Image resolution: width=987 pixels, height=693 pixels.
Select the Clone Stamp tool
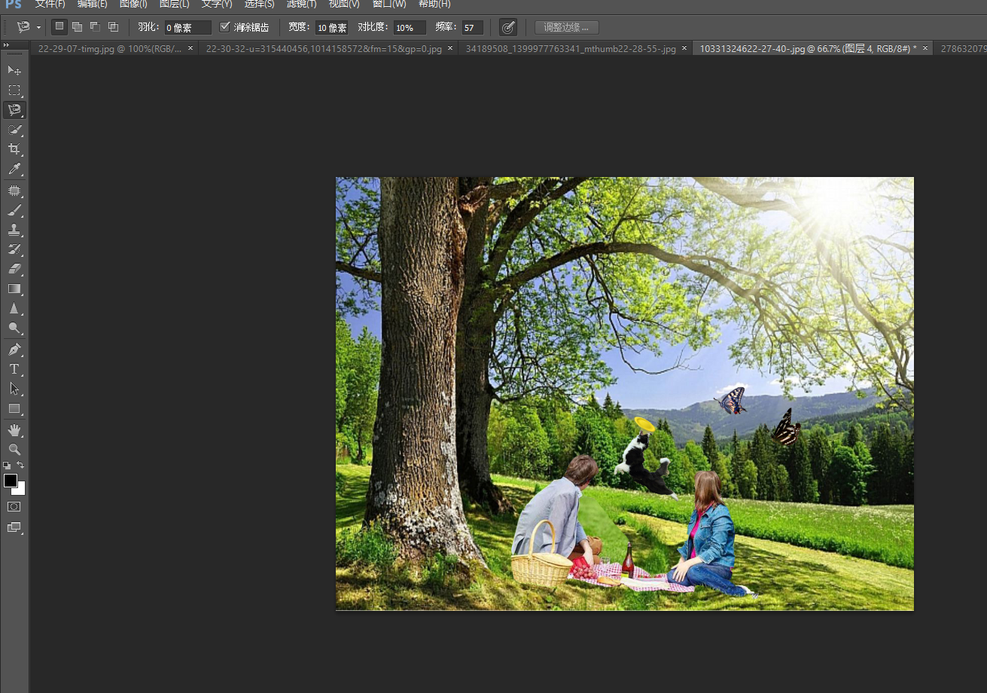coord(14,230)
